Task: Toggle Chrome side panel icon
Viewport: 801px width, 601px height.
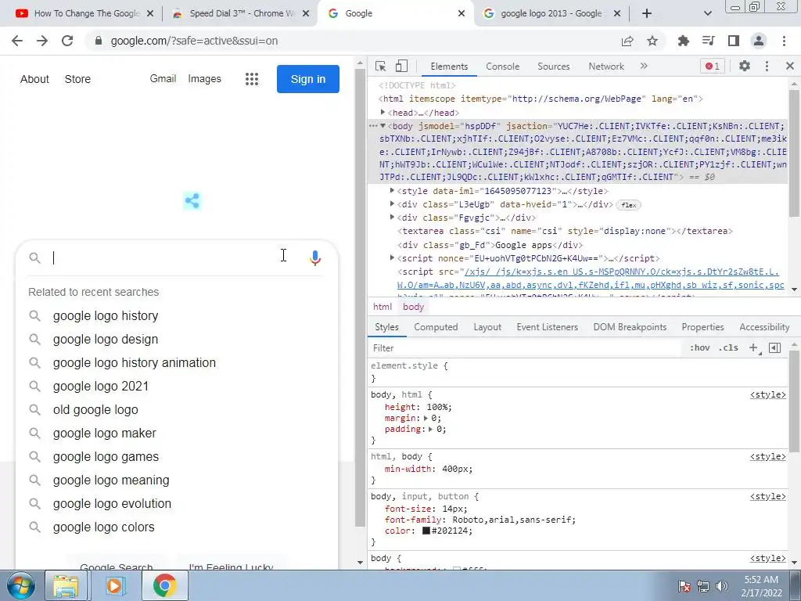Action: [x=734, y=41]
